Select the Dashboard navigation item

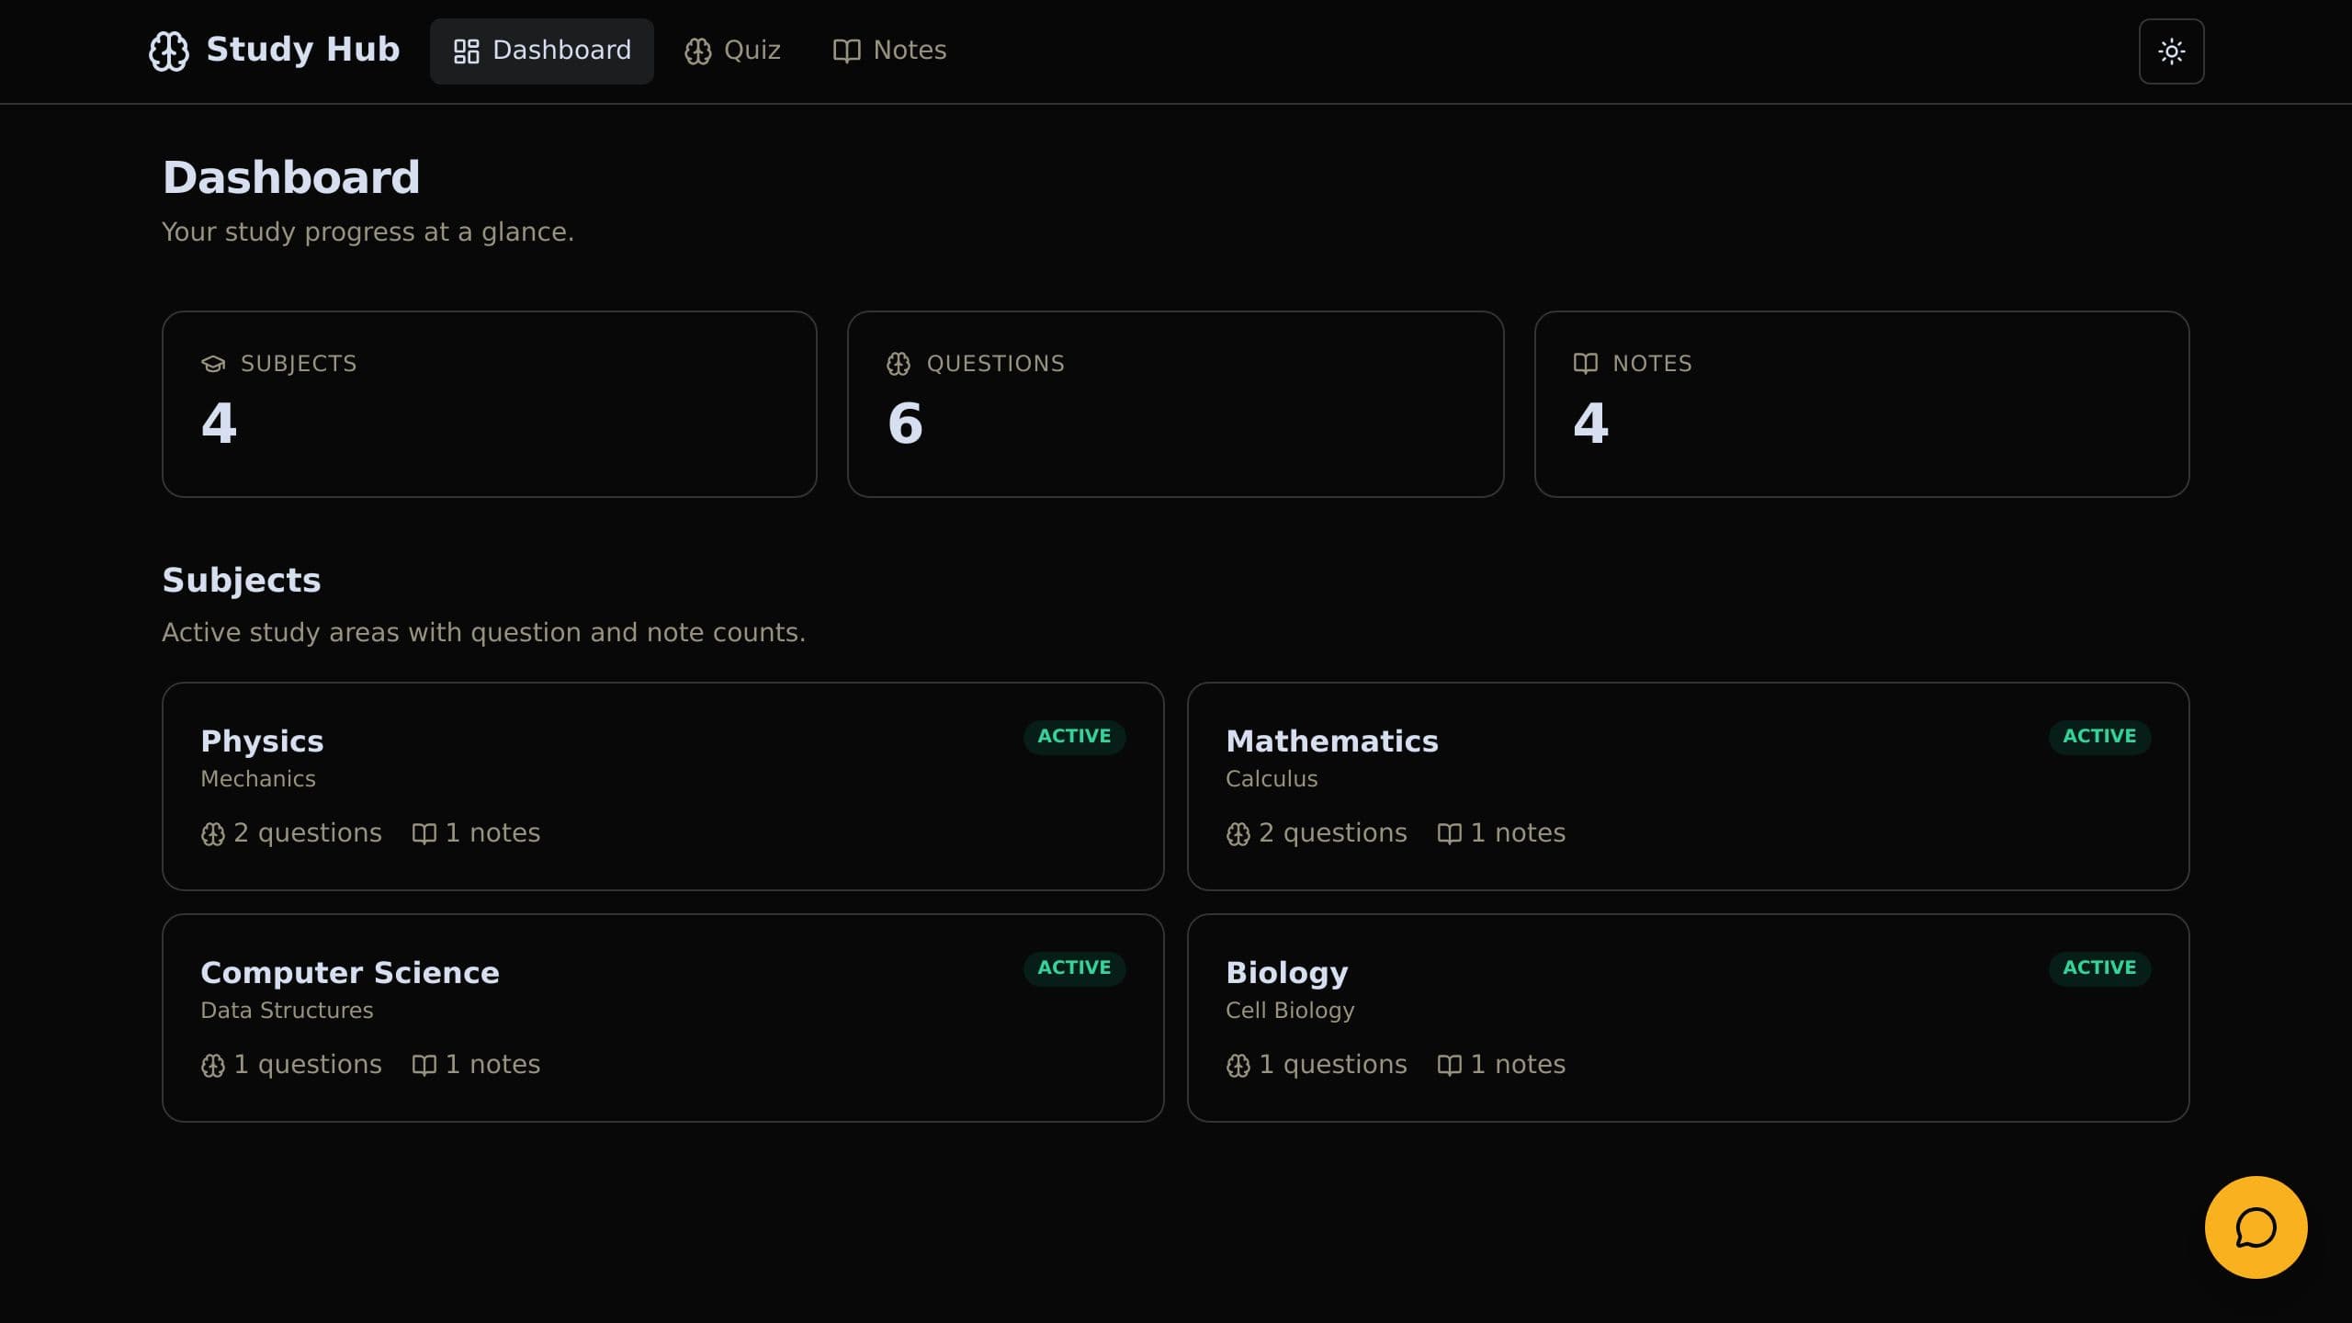tap(542, 51)
